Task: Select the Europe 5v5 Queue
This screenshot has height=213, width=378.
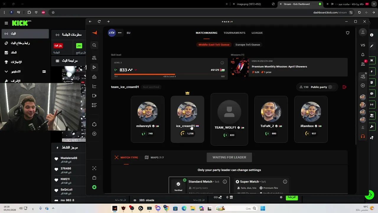Action: click(x=248, y=45)
